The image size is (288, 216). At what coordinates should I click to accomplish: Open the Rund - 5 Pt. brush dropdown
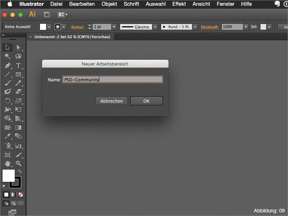pyautogui.click(x=195, y=27)
